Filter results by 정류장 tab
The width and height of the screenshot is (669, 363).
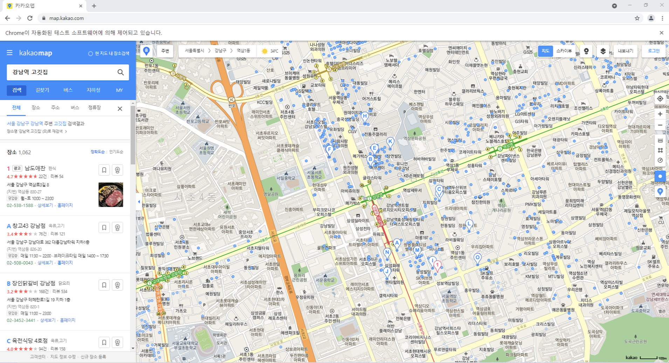point(95,108)
